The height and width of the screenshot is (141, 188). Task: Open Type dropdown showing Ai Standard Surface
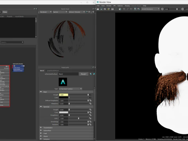(70, 89)
